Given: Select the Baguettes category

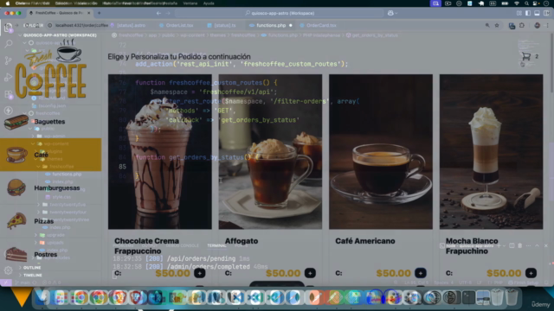Looking at the screenshot, I should [50, 122].
